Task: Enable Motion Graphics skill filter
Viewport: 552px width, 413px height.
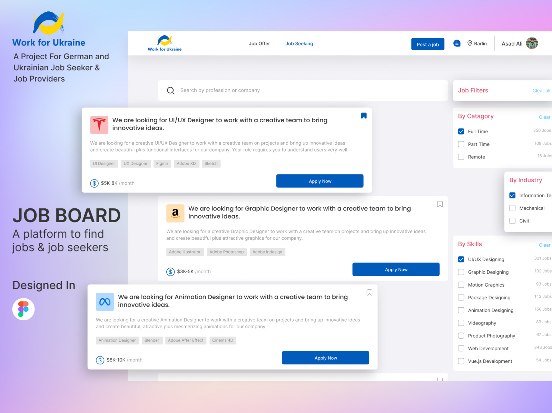Action: (x=461, y=285)
